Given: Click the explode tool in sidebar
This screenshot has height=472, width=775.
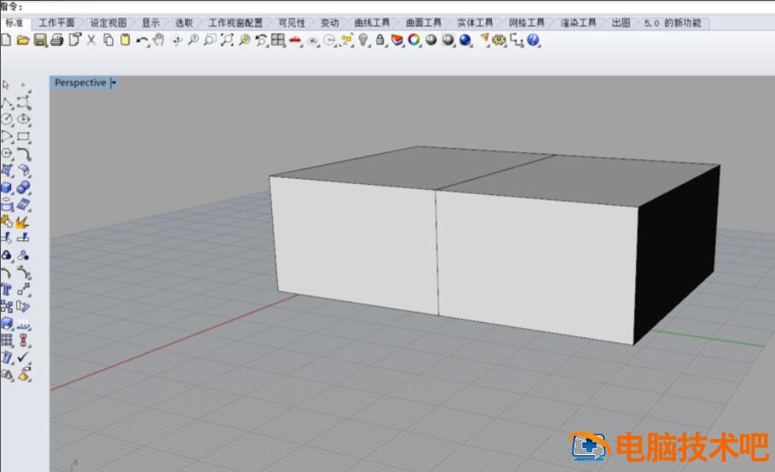Looking at the screenshot, I should tap(22, 222).
